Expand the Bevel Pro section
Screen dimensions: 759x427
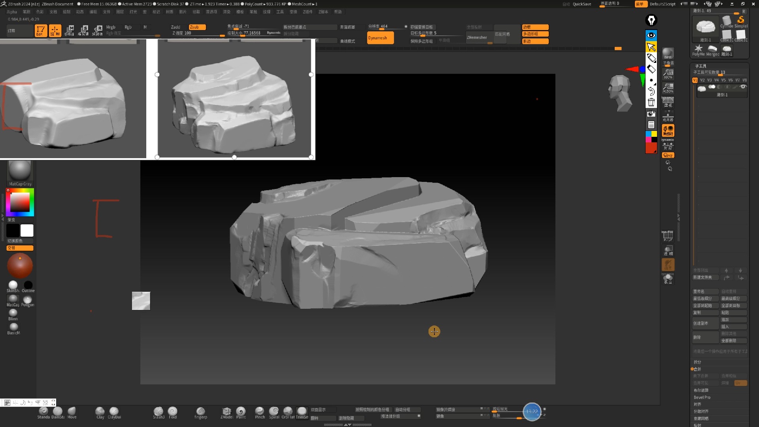point(702,397)
